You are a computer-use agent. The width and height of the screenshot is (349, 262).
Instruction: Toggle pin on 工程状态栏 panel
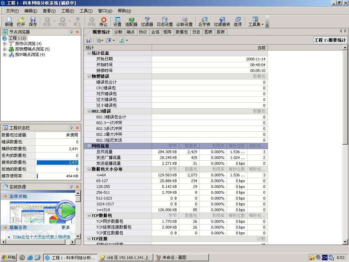(x=72, y=128)
